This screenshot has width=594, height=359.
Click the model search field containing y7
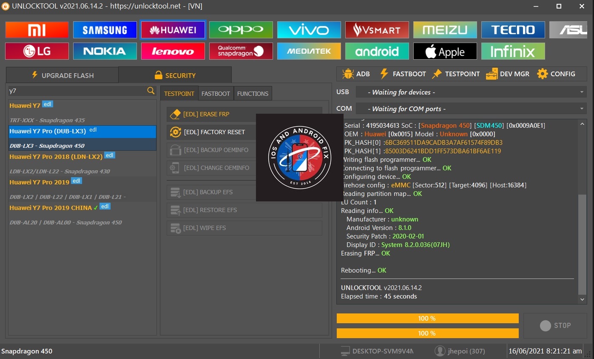(x=77, y=90)
